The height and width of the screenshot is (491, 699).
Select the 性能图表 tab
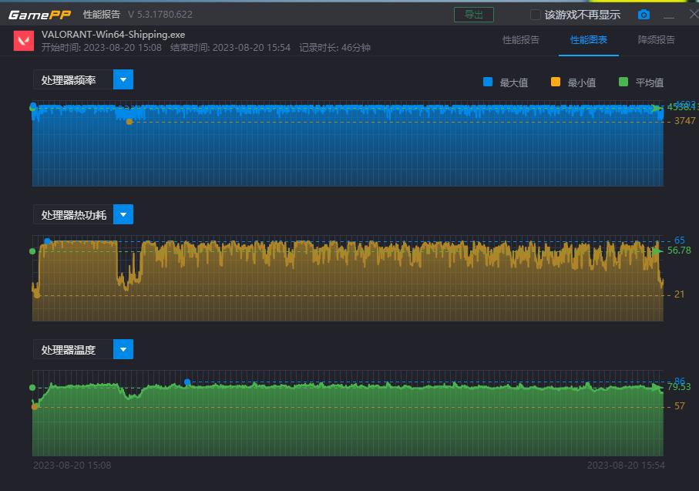tap(589, 40)
